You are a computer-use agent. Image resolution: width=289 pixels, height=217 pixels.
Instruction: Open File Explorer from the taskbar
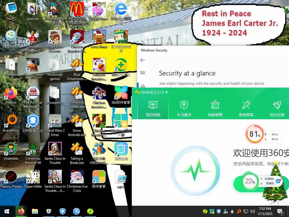click(x=35, y=211)
